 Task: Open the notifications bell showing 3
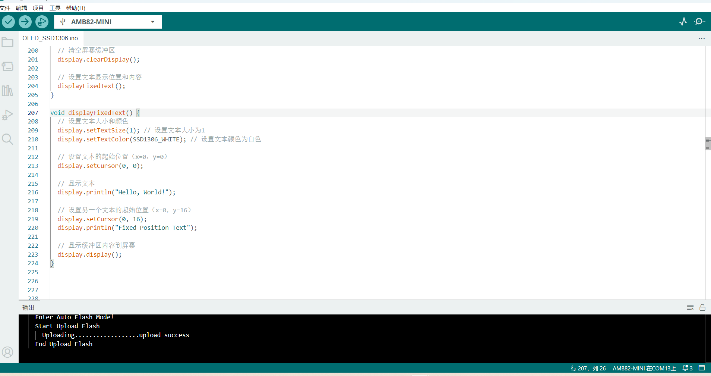tap(688, 368)
